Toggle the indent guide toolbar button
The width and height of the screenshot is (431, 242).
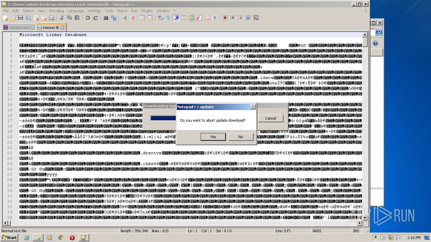[176, 18]
